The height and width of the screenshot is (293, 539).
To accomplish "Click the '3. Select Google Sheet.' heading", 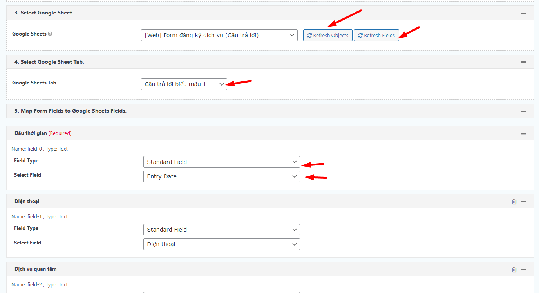I will tap(44, 13).
